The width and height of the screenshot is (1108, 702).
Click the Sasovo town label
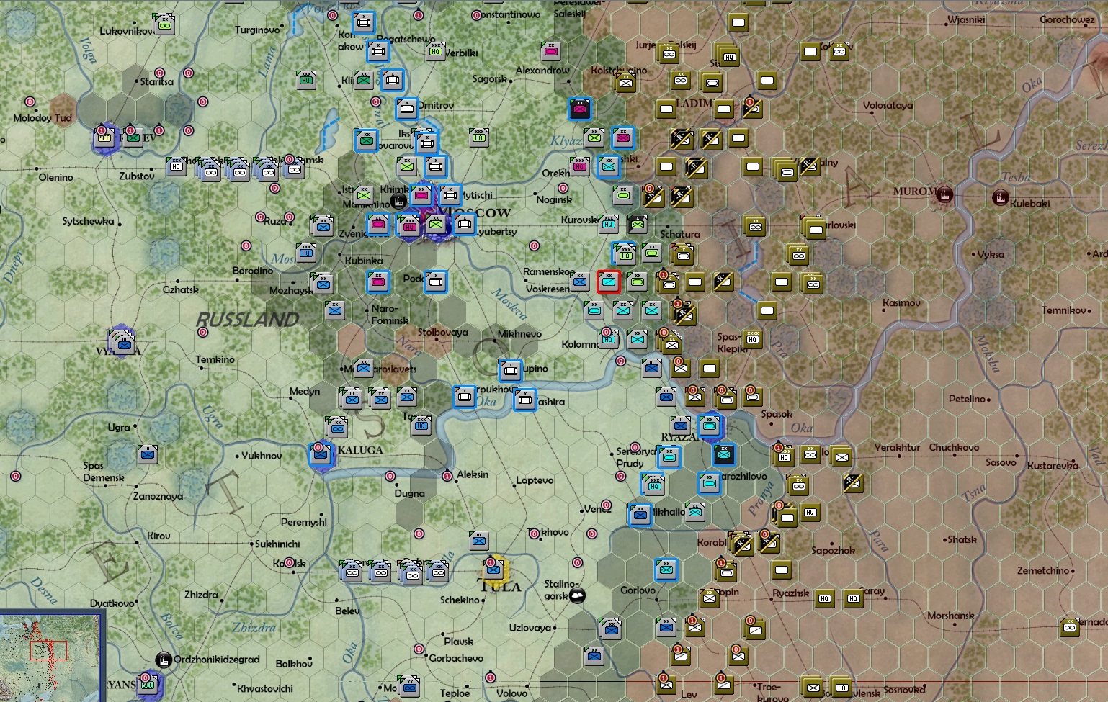click(1001, 462)
